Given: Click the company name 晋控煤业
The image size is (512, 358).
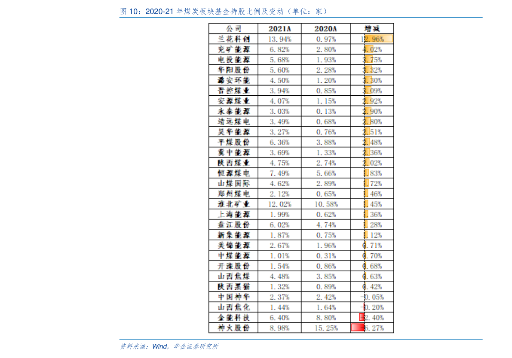Looking at the screenshot, I should [233, 91].
